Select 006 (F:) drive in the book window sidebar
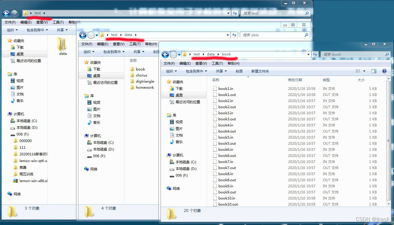The image size is (394, 225). click(179, 175)
